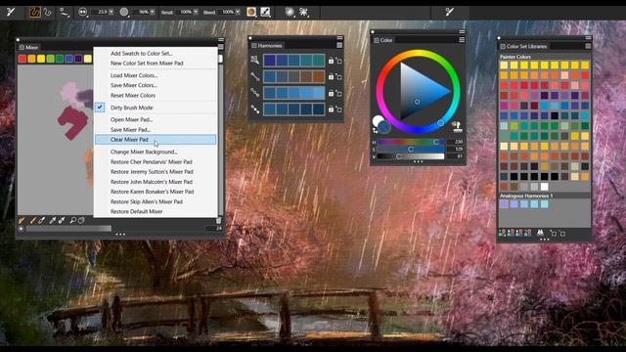Viewport: 626px width, 352px height.
Task: Toggle the lock on the fourth harmony row
Action: point(331,109)
